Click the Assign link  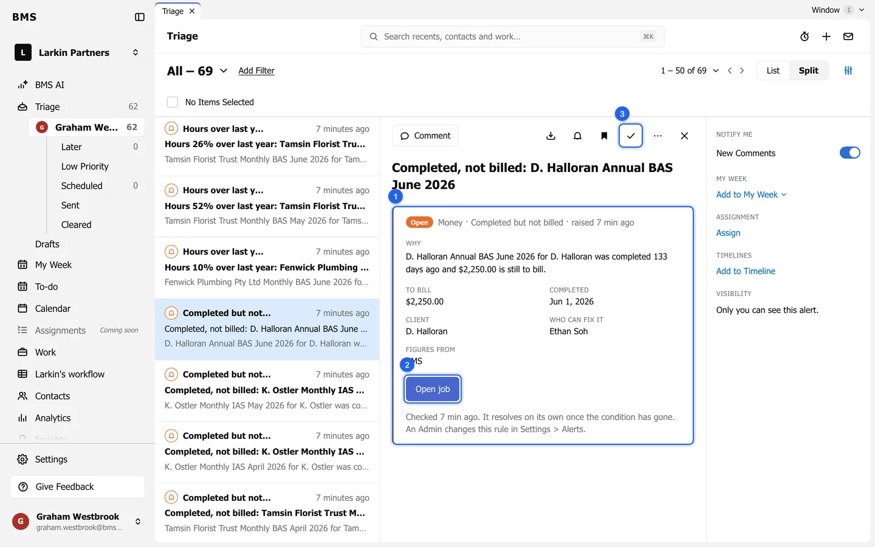(728, 233)
